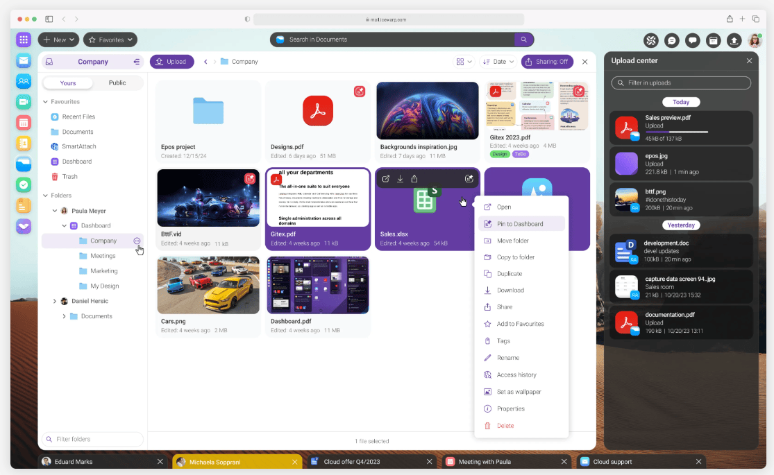The width and height of the screenshot is (774, 475).
Task: Click the Upload button
Action: pos(171,62)
